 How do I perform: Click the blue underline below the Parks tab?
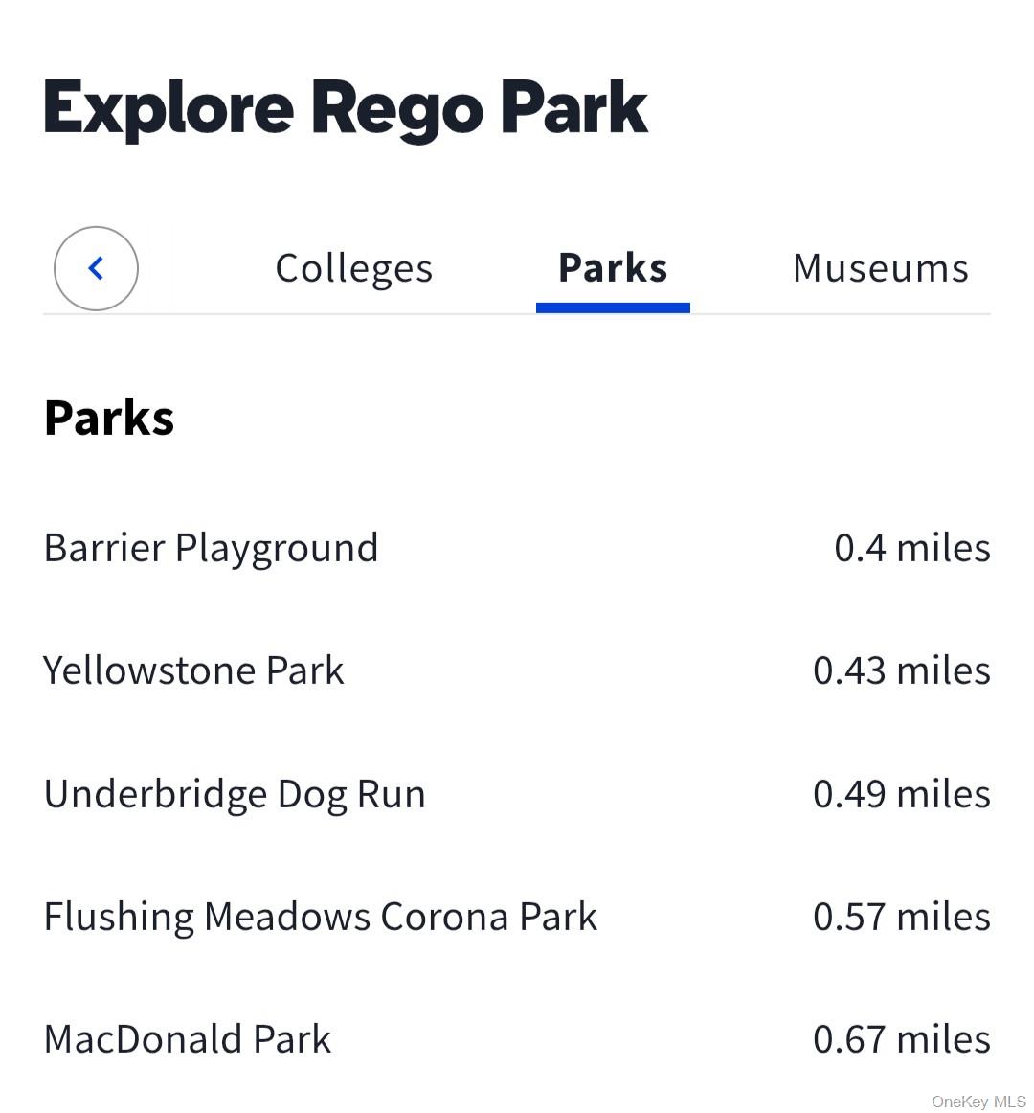(613, 307)
